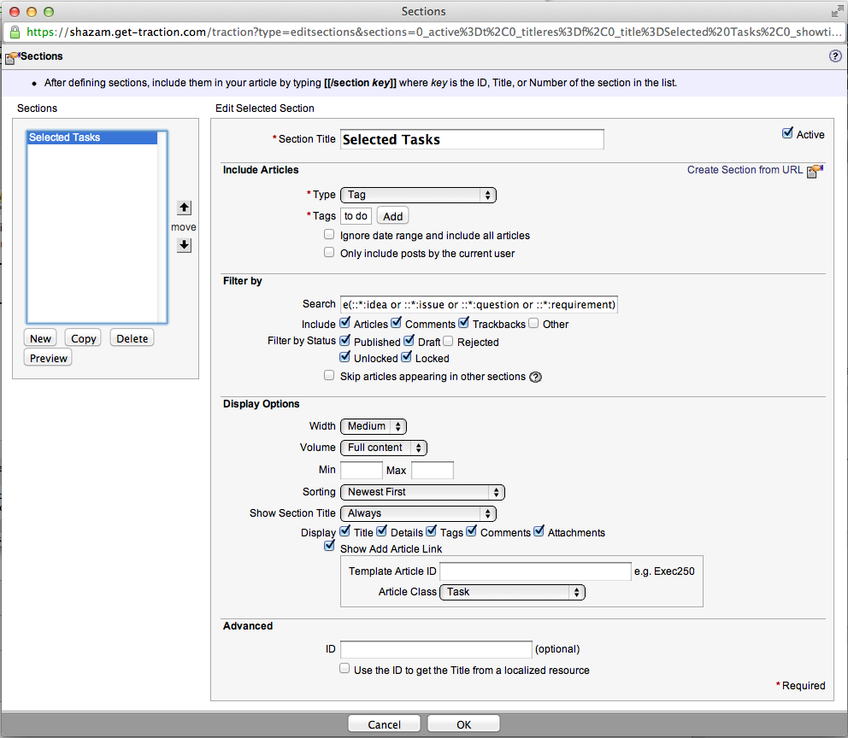The width and height of the screenshot is (848, 738).
Task: Enable Ignore date range and include all articles
Action: (x=329, y=235)
